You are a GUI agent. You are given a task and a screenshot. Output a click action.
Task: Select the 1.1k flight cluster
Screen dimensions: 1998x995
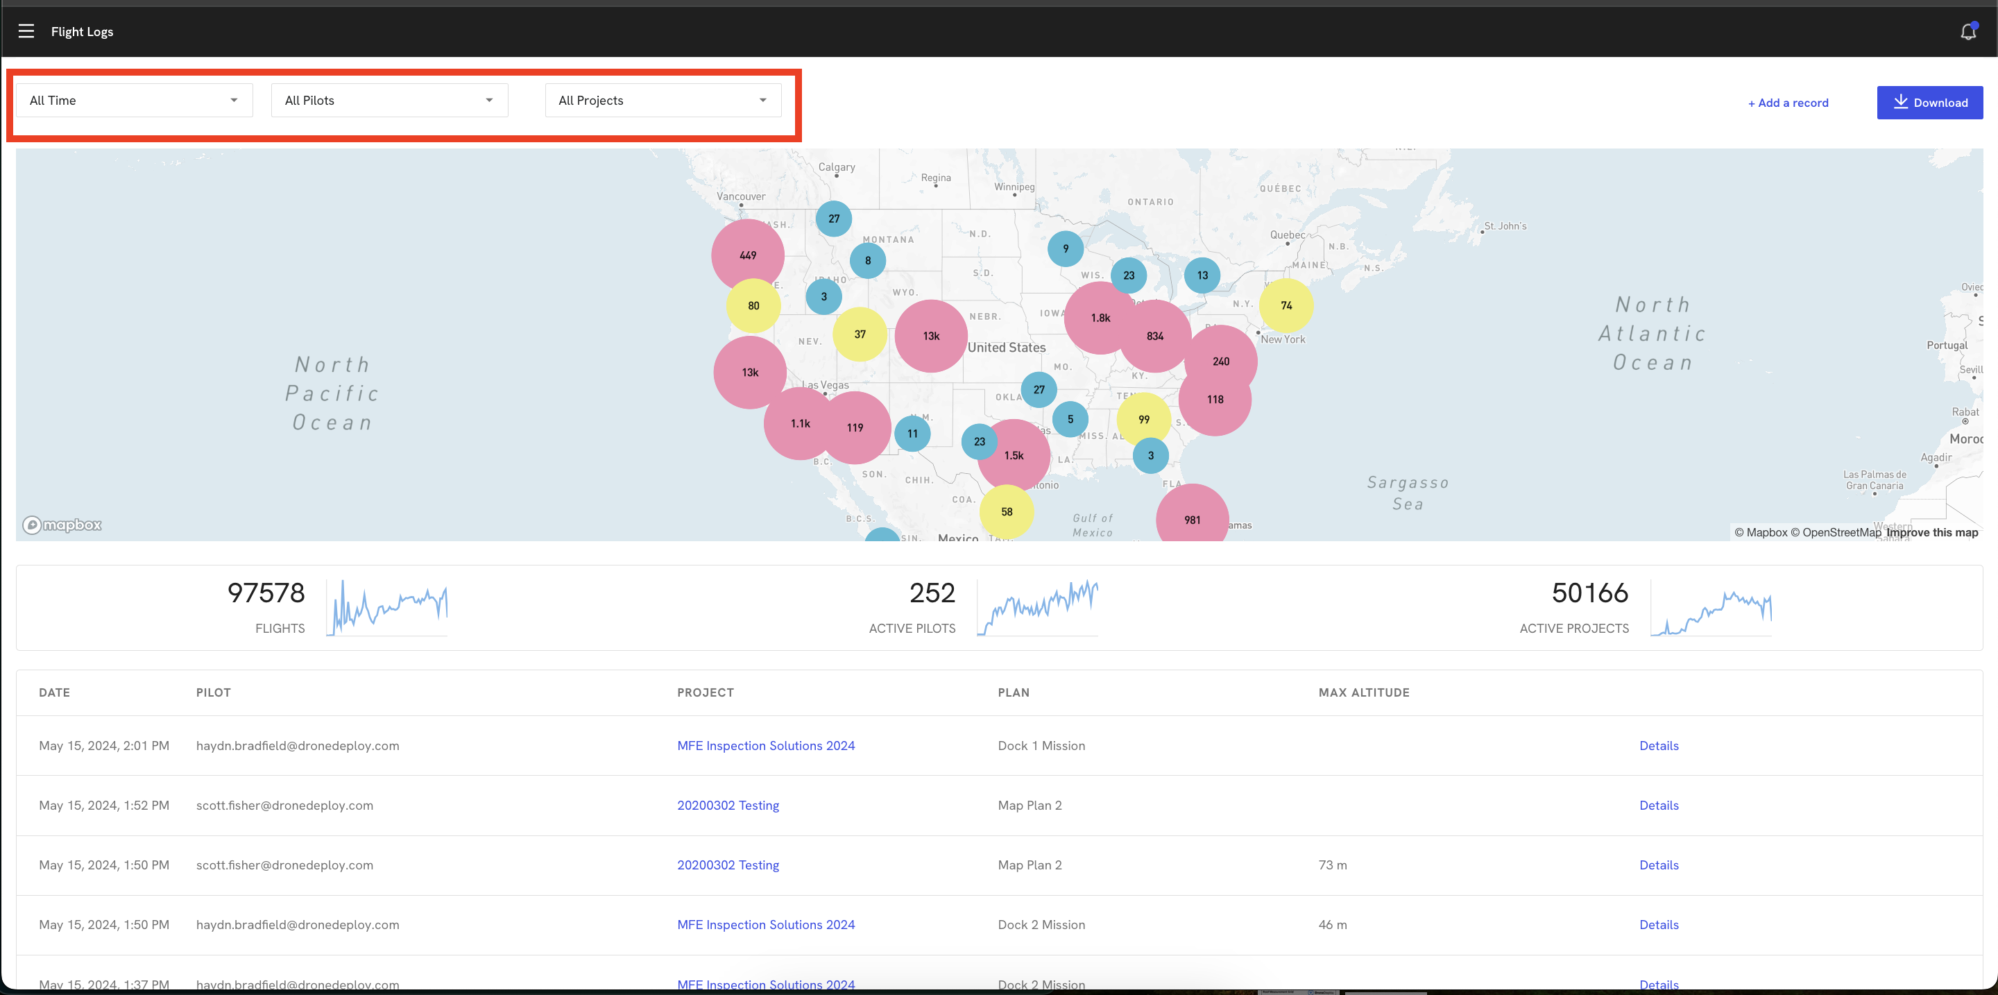point(801,423)
